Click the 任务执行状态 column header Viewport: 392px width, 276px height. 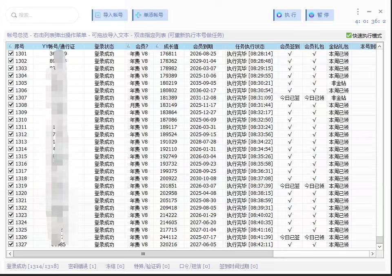pos(250,46)
